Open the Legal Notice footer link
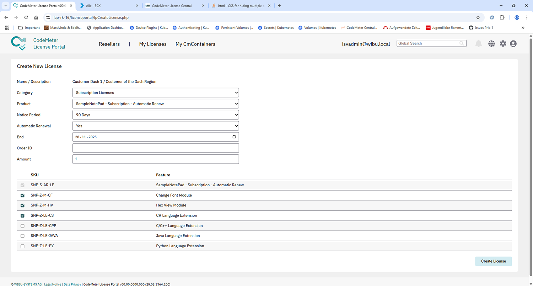This screenshot has width=533, height=286. click(x=53, y=284)
